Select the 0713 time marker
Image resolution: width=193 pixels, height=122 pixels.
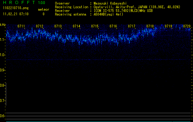[58, 26]
